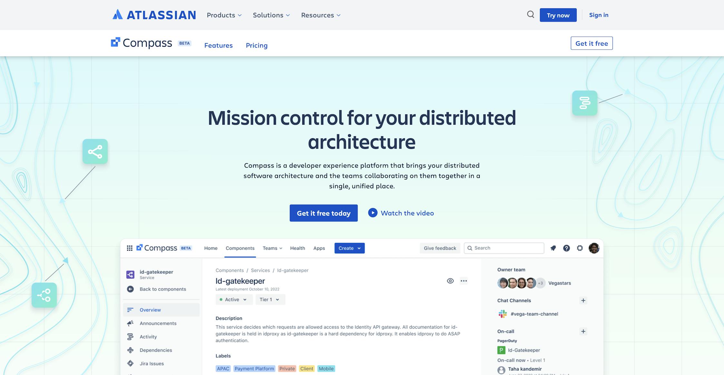Open the settings gear icon
The height and width of the screenshot is (375, 724).
[580, 248]
